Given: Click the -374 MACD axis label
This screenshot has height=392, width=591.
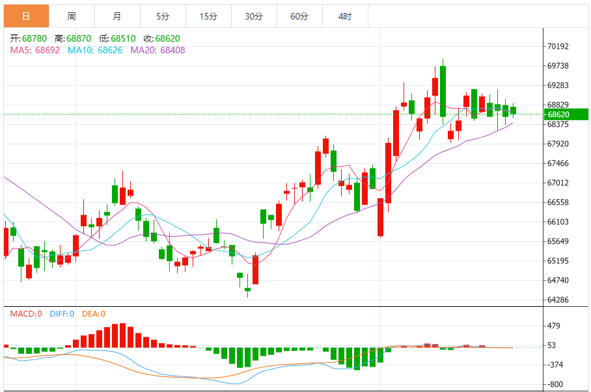Looking at the screenshot, I should (555, 365).
